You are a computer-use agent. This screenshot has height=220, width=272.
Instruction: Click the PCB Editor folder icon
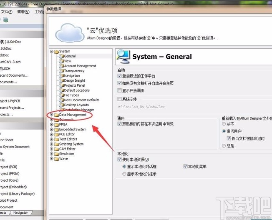56,134
